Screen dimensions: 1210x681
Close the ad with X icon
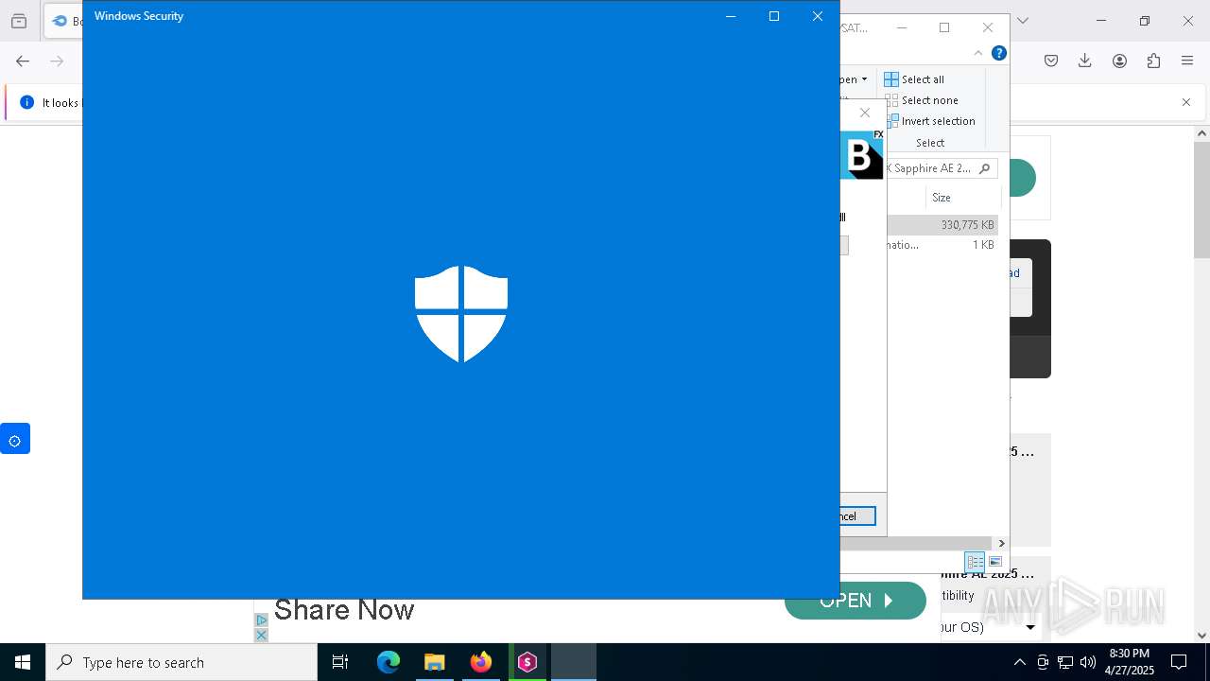coord(262,635)
